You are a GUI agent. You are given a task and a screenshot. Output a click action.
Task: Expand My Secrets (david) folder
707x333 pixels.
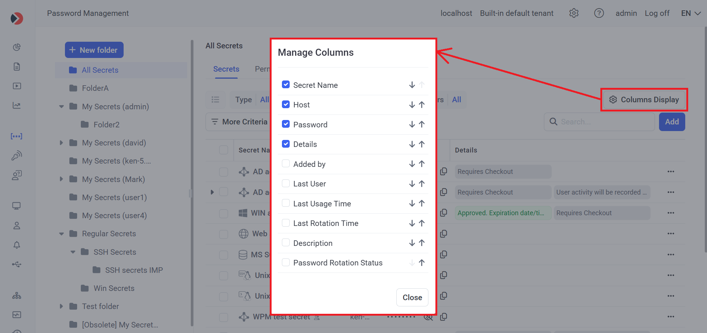62,143
